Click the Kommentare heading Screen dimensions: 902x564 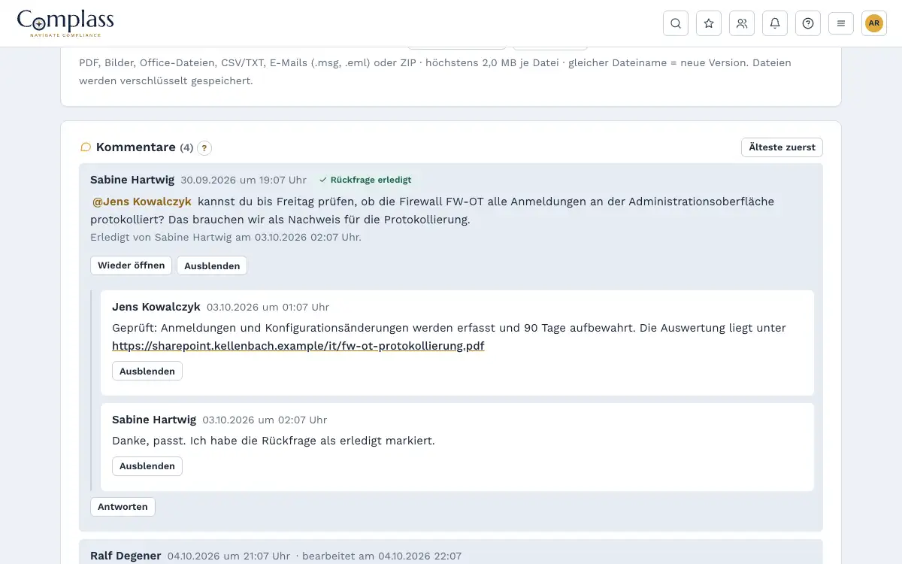click(x=136, y=147)
